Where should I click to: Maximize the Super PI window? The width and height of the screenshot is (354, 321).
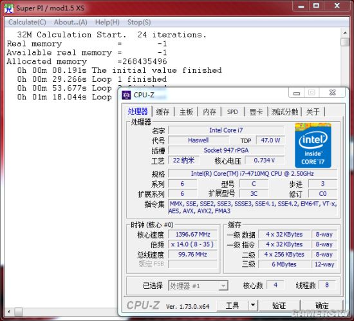[316, 5]
